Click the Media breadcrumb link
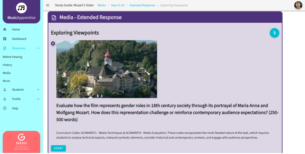305x154 pixels. 102,5
